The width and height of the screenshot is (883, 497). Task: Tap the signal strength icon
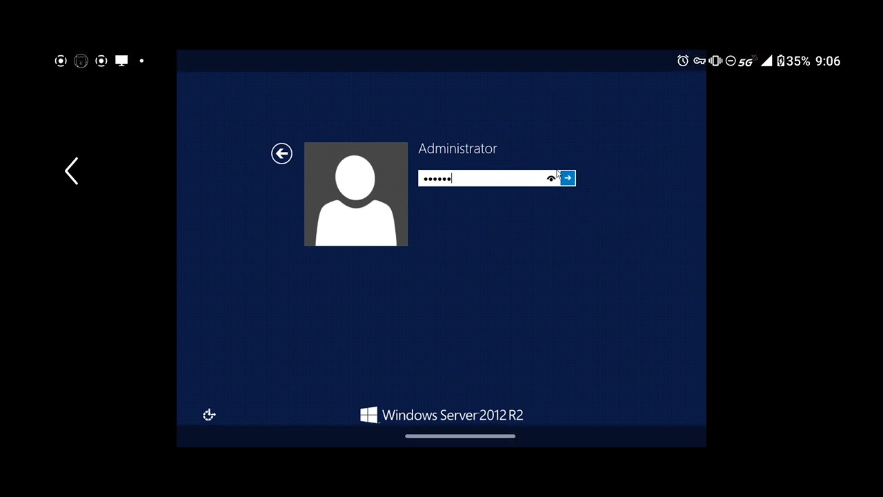(x=766, y=61)
